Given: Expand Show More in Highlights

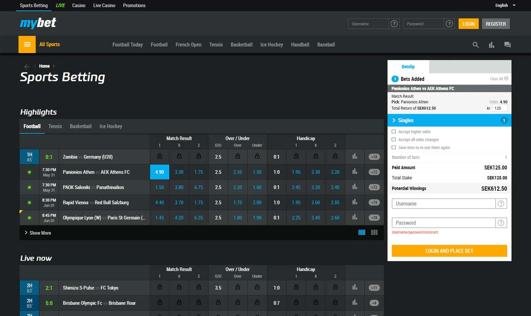Looking at the screenshot, I should (x=38, y=233).
